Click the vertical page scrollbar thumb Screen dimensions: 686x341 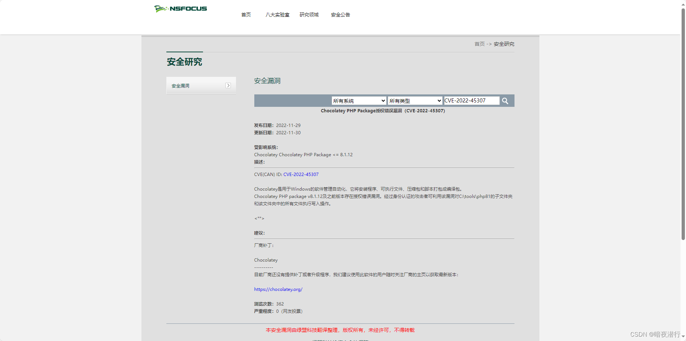click(x=683, y=124)
